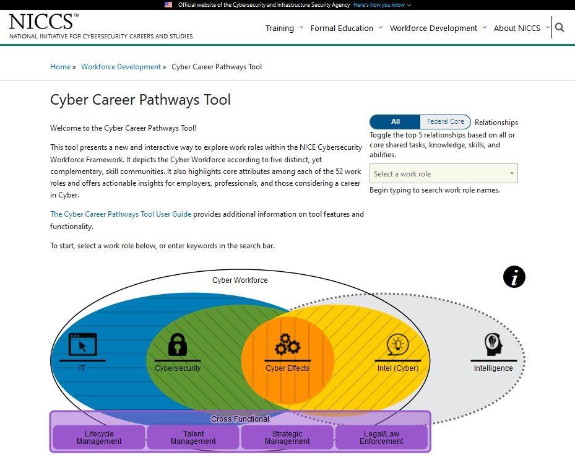
Task: Expand the Training menu chevron
Action: click(301, 27)
